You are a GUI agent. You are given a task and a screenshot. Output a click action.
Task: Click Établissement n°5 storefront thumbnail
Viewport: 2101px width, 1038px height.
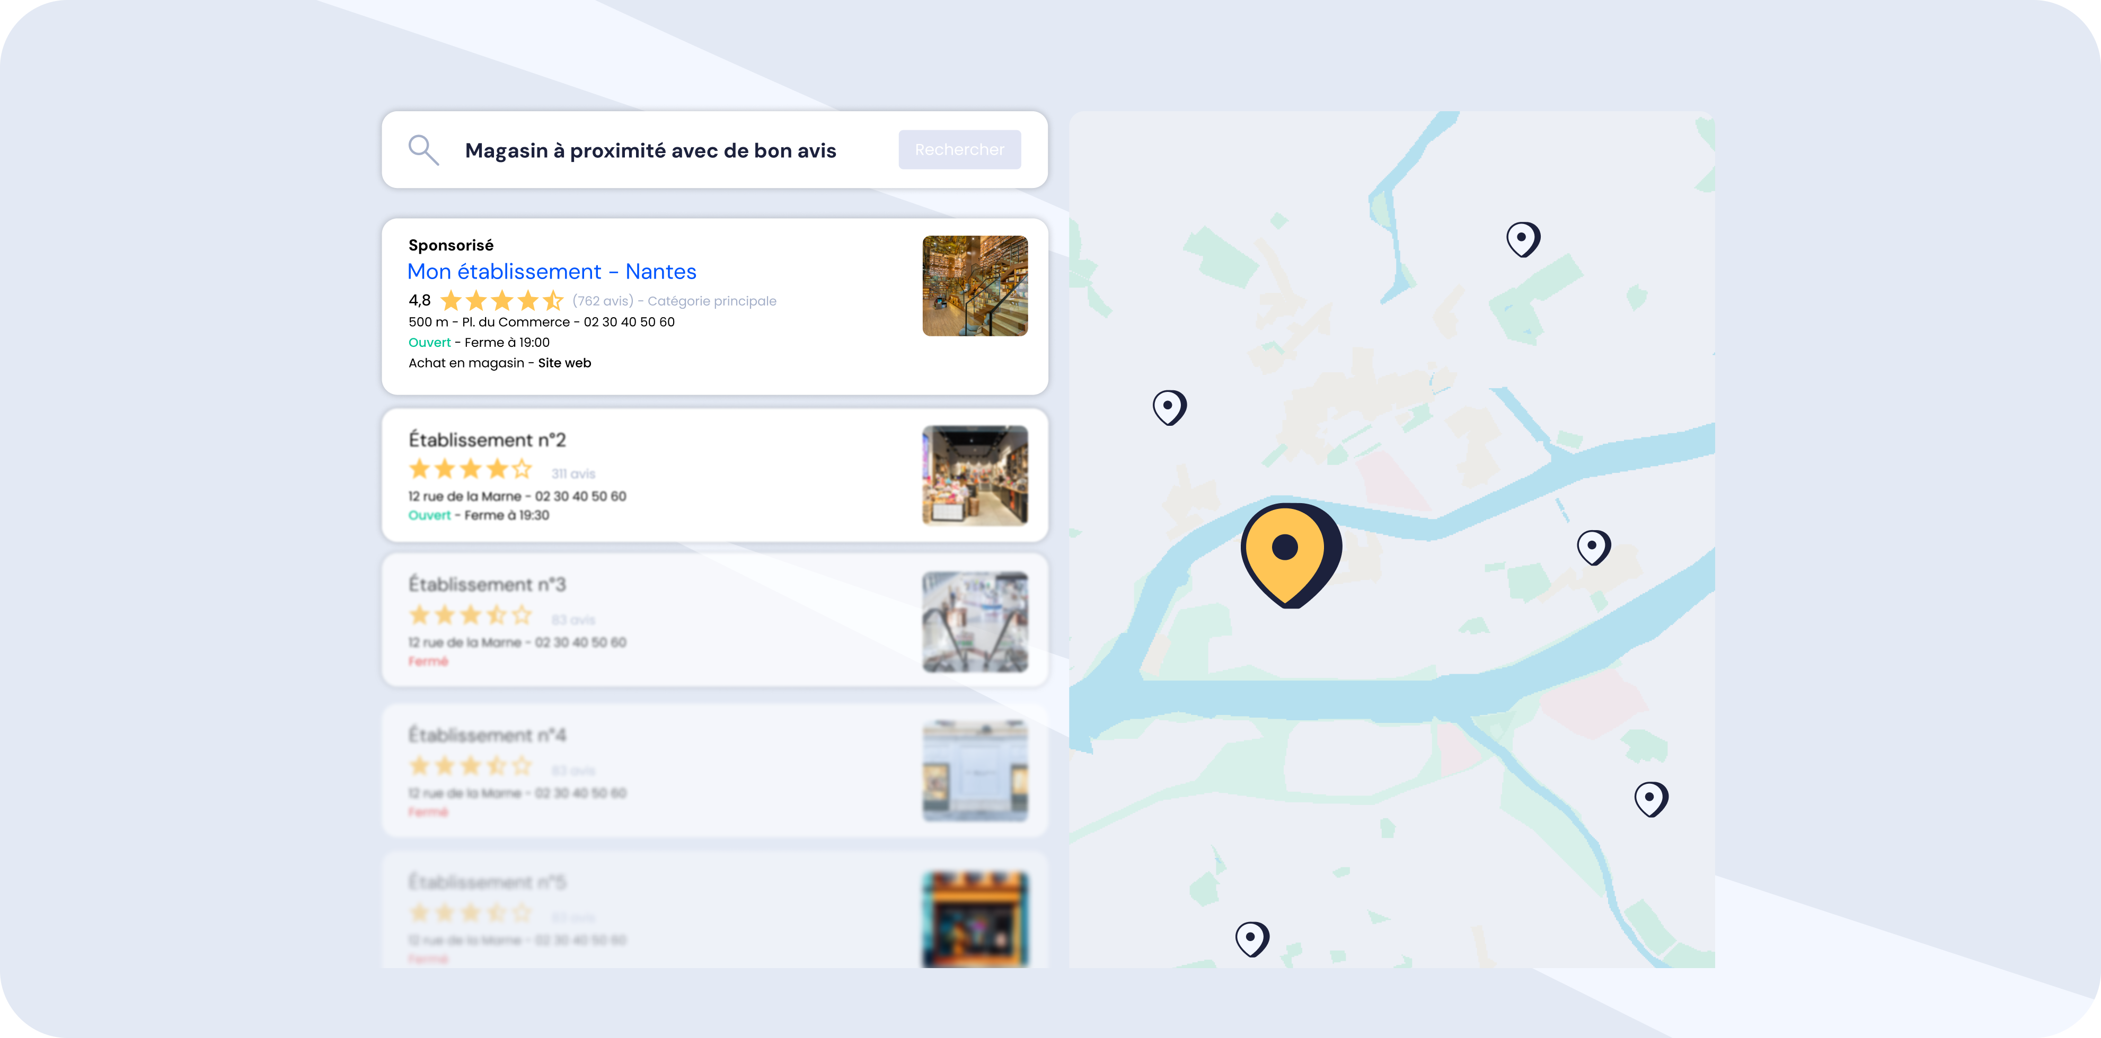[975, 918]
